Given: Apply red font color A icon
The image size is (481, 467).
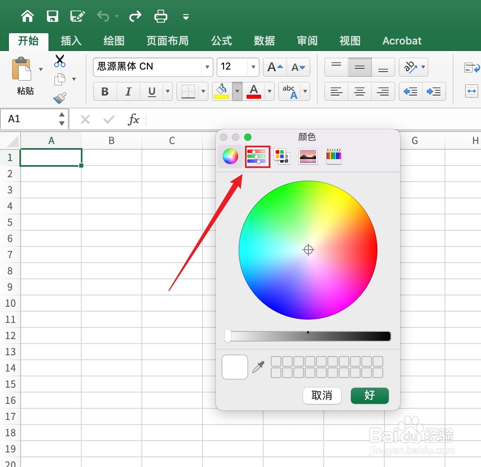Looking at the screenshot, I should click(254, 91).
